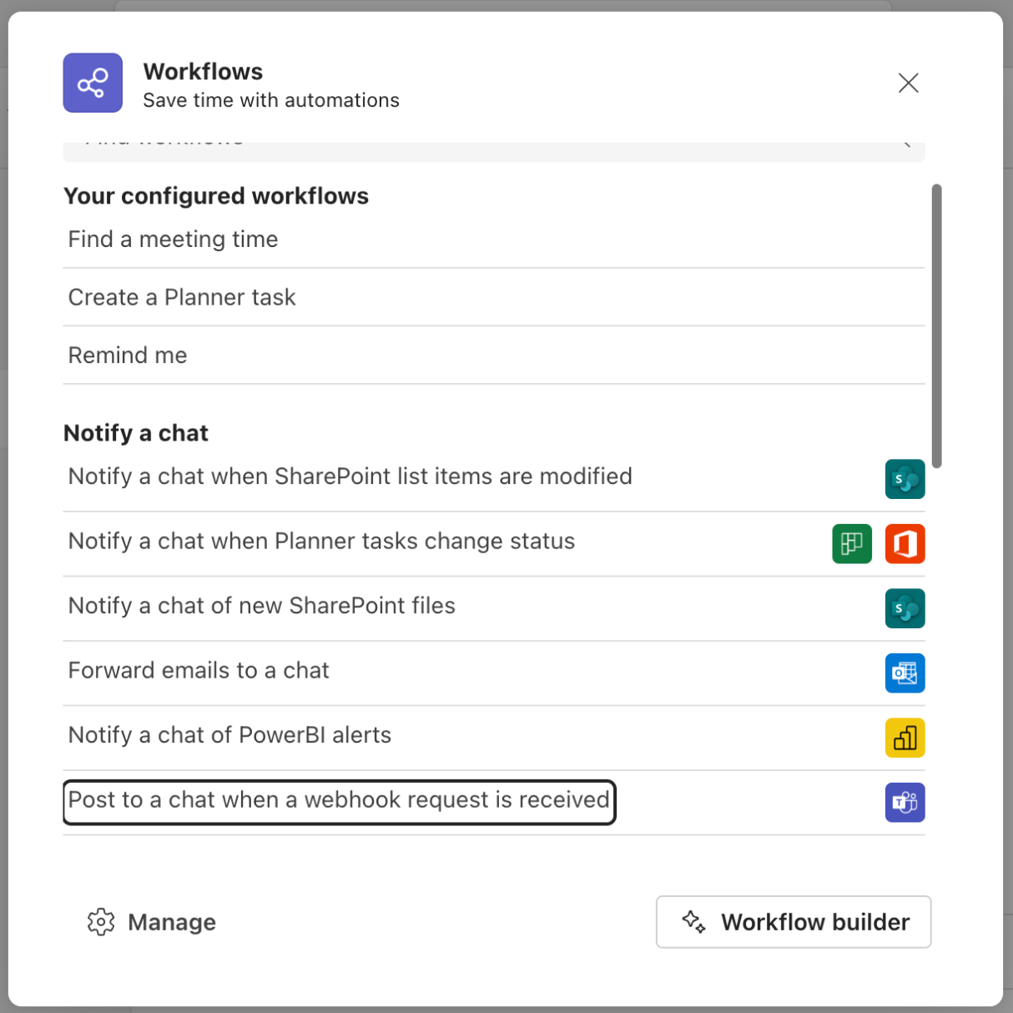Click the Manage gear icon
Viewport: 1013px width, 1013px height.
101,922
